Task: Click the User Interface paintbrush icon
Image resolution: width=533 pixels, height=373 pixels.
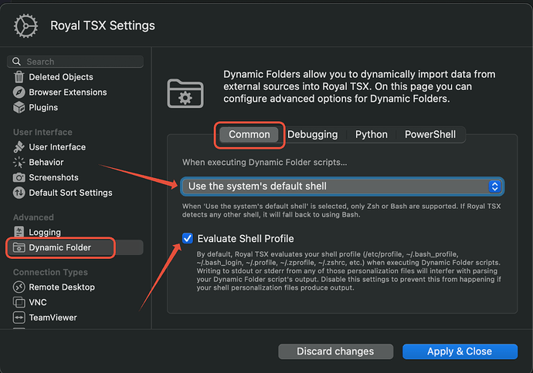Action: click(x=19, y=147)
